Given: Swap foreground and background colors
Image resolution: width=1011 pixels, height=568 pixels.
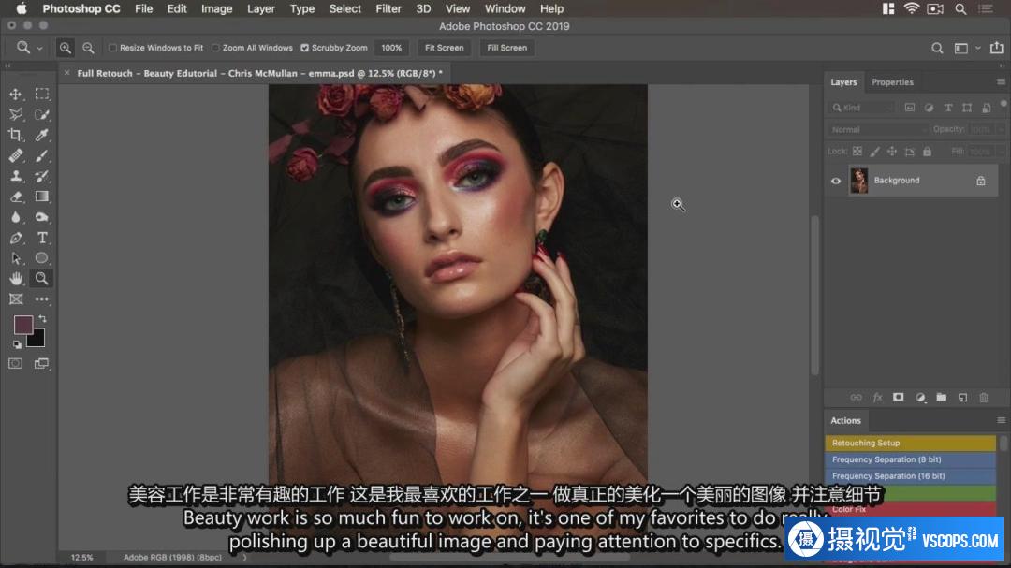Looking at the screenshot, I should pos(42,319).
